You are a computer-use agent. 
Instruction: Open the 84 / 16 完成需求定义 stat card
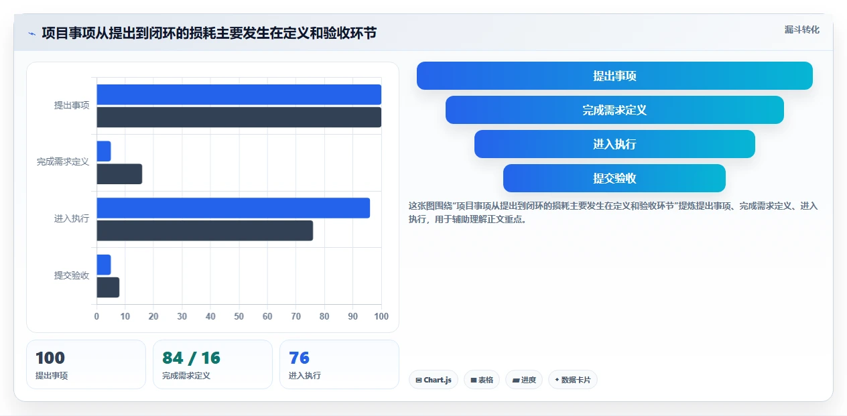pyautogui.click(x=212, y=364)
